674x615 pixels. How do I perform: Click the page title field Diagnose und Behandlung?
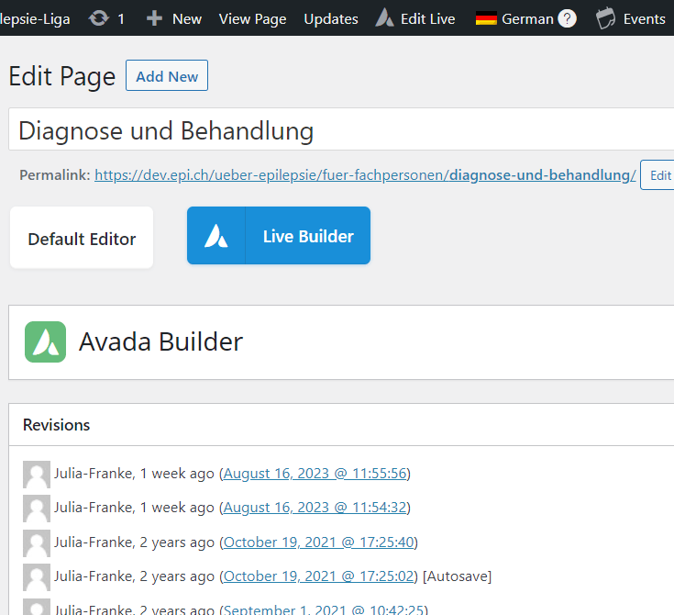pyautogui.click(x=341, y=129)
